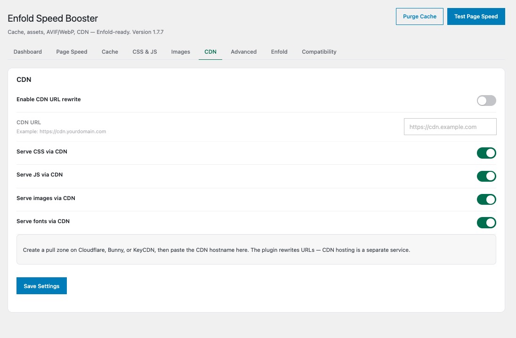Image resolution: width=516 pixels, height=338 pixels.
Task: Switch to the Enfold tab
Action: coord(279,52)
